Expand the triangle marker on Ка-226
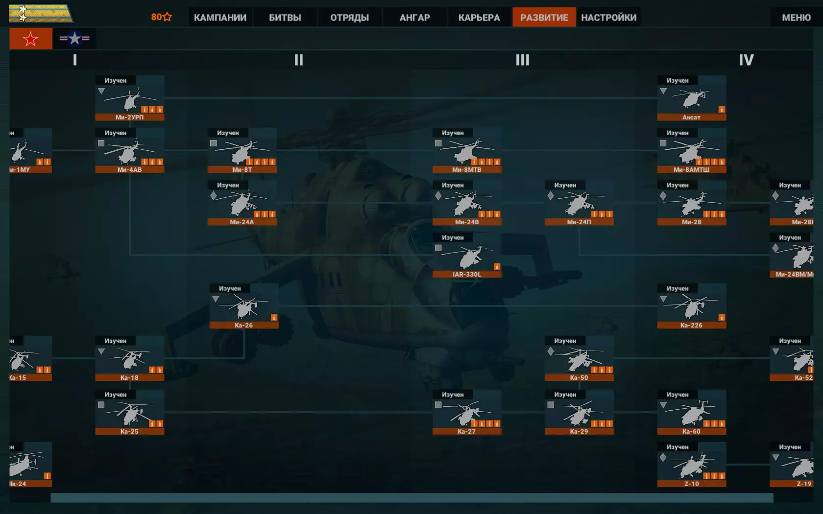 pyautogui.click(x=663, y=299)
